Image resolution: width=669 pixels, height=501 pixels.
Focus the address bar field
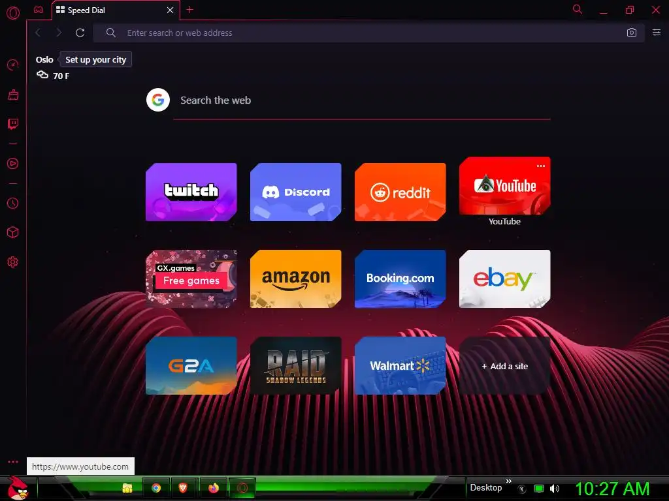368,33
